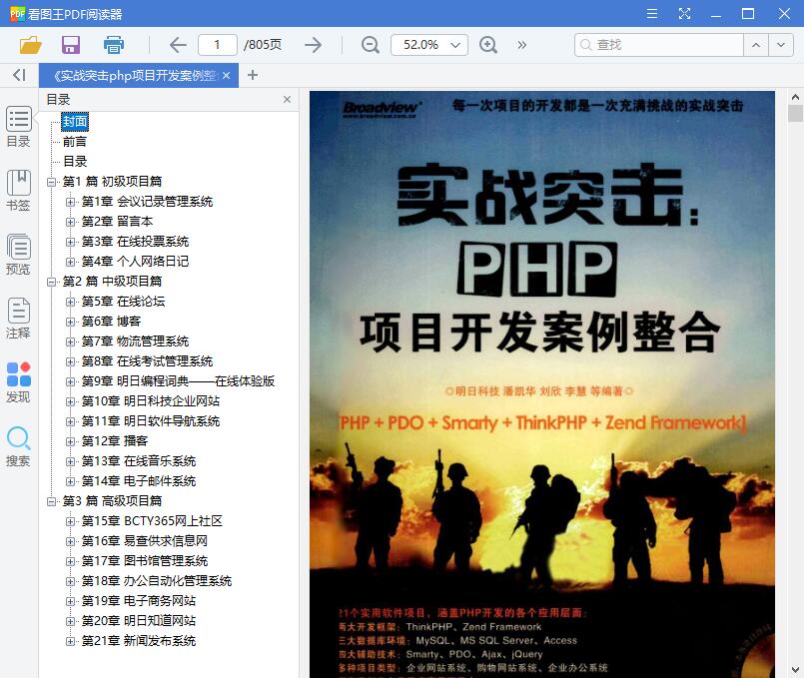Image resolution: width=804 pixels, height=678 pixels.
Task: Expand 第15章 BCTY365网上社区 node
Action: [70, 521]
